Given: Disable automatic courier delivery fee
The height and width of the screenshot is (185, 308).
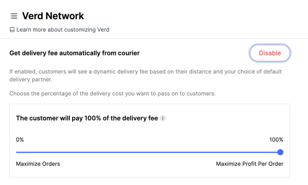Looking at the screenshot, I should 269,53.
